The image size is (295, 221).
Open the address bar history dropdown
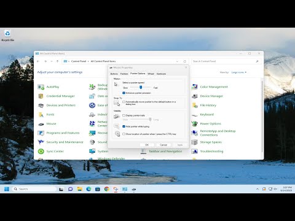(x=177, y=61)
